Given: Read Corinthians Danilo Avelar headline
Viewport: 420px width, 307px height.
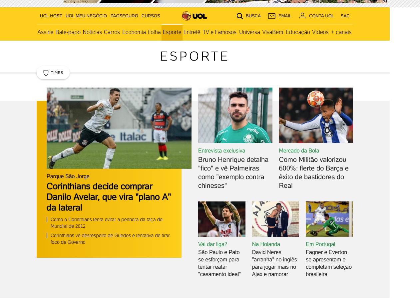Looking at the screenshot, I should pos(109,197).
